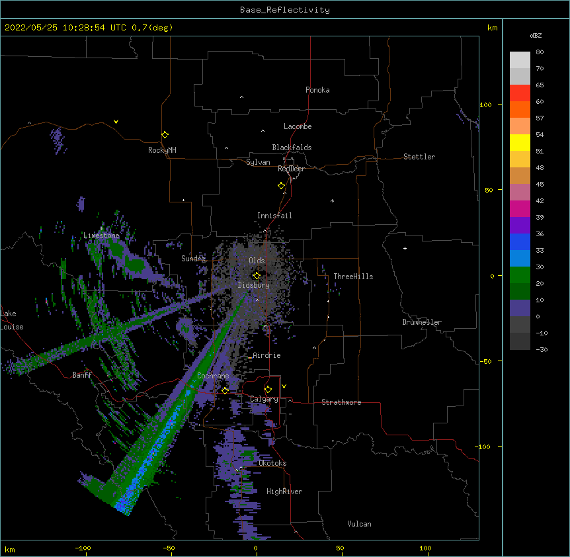Click the 100 tick on the right axis

click(485, 105)
